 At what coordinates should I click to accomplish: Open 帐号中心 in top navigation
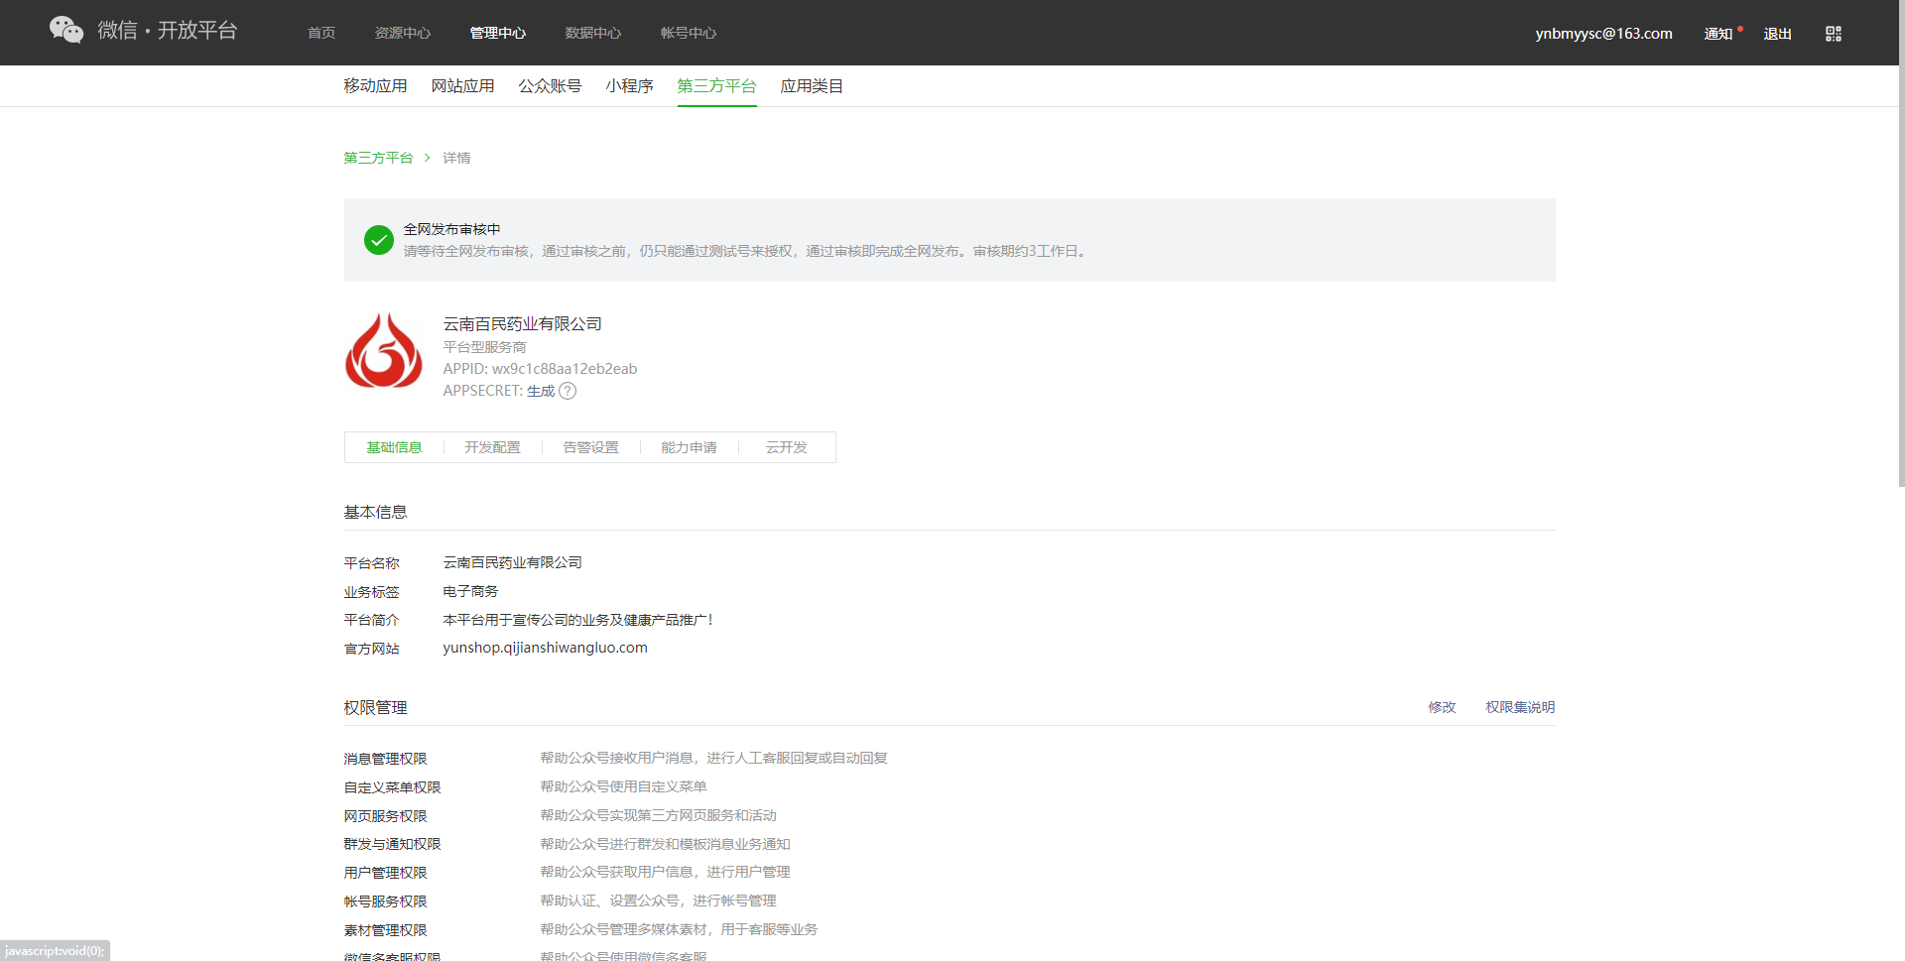pyautogui.click(x=689, y=33)
